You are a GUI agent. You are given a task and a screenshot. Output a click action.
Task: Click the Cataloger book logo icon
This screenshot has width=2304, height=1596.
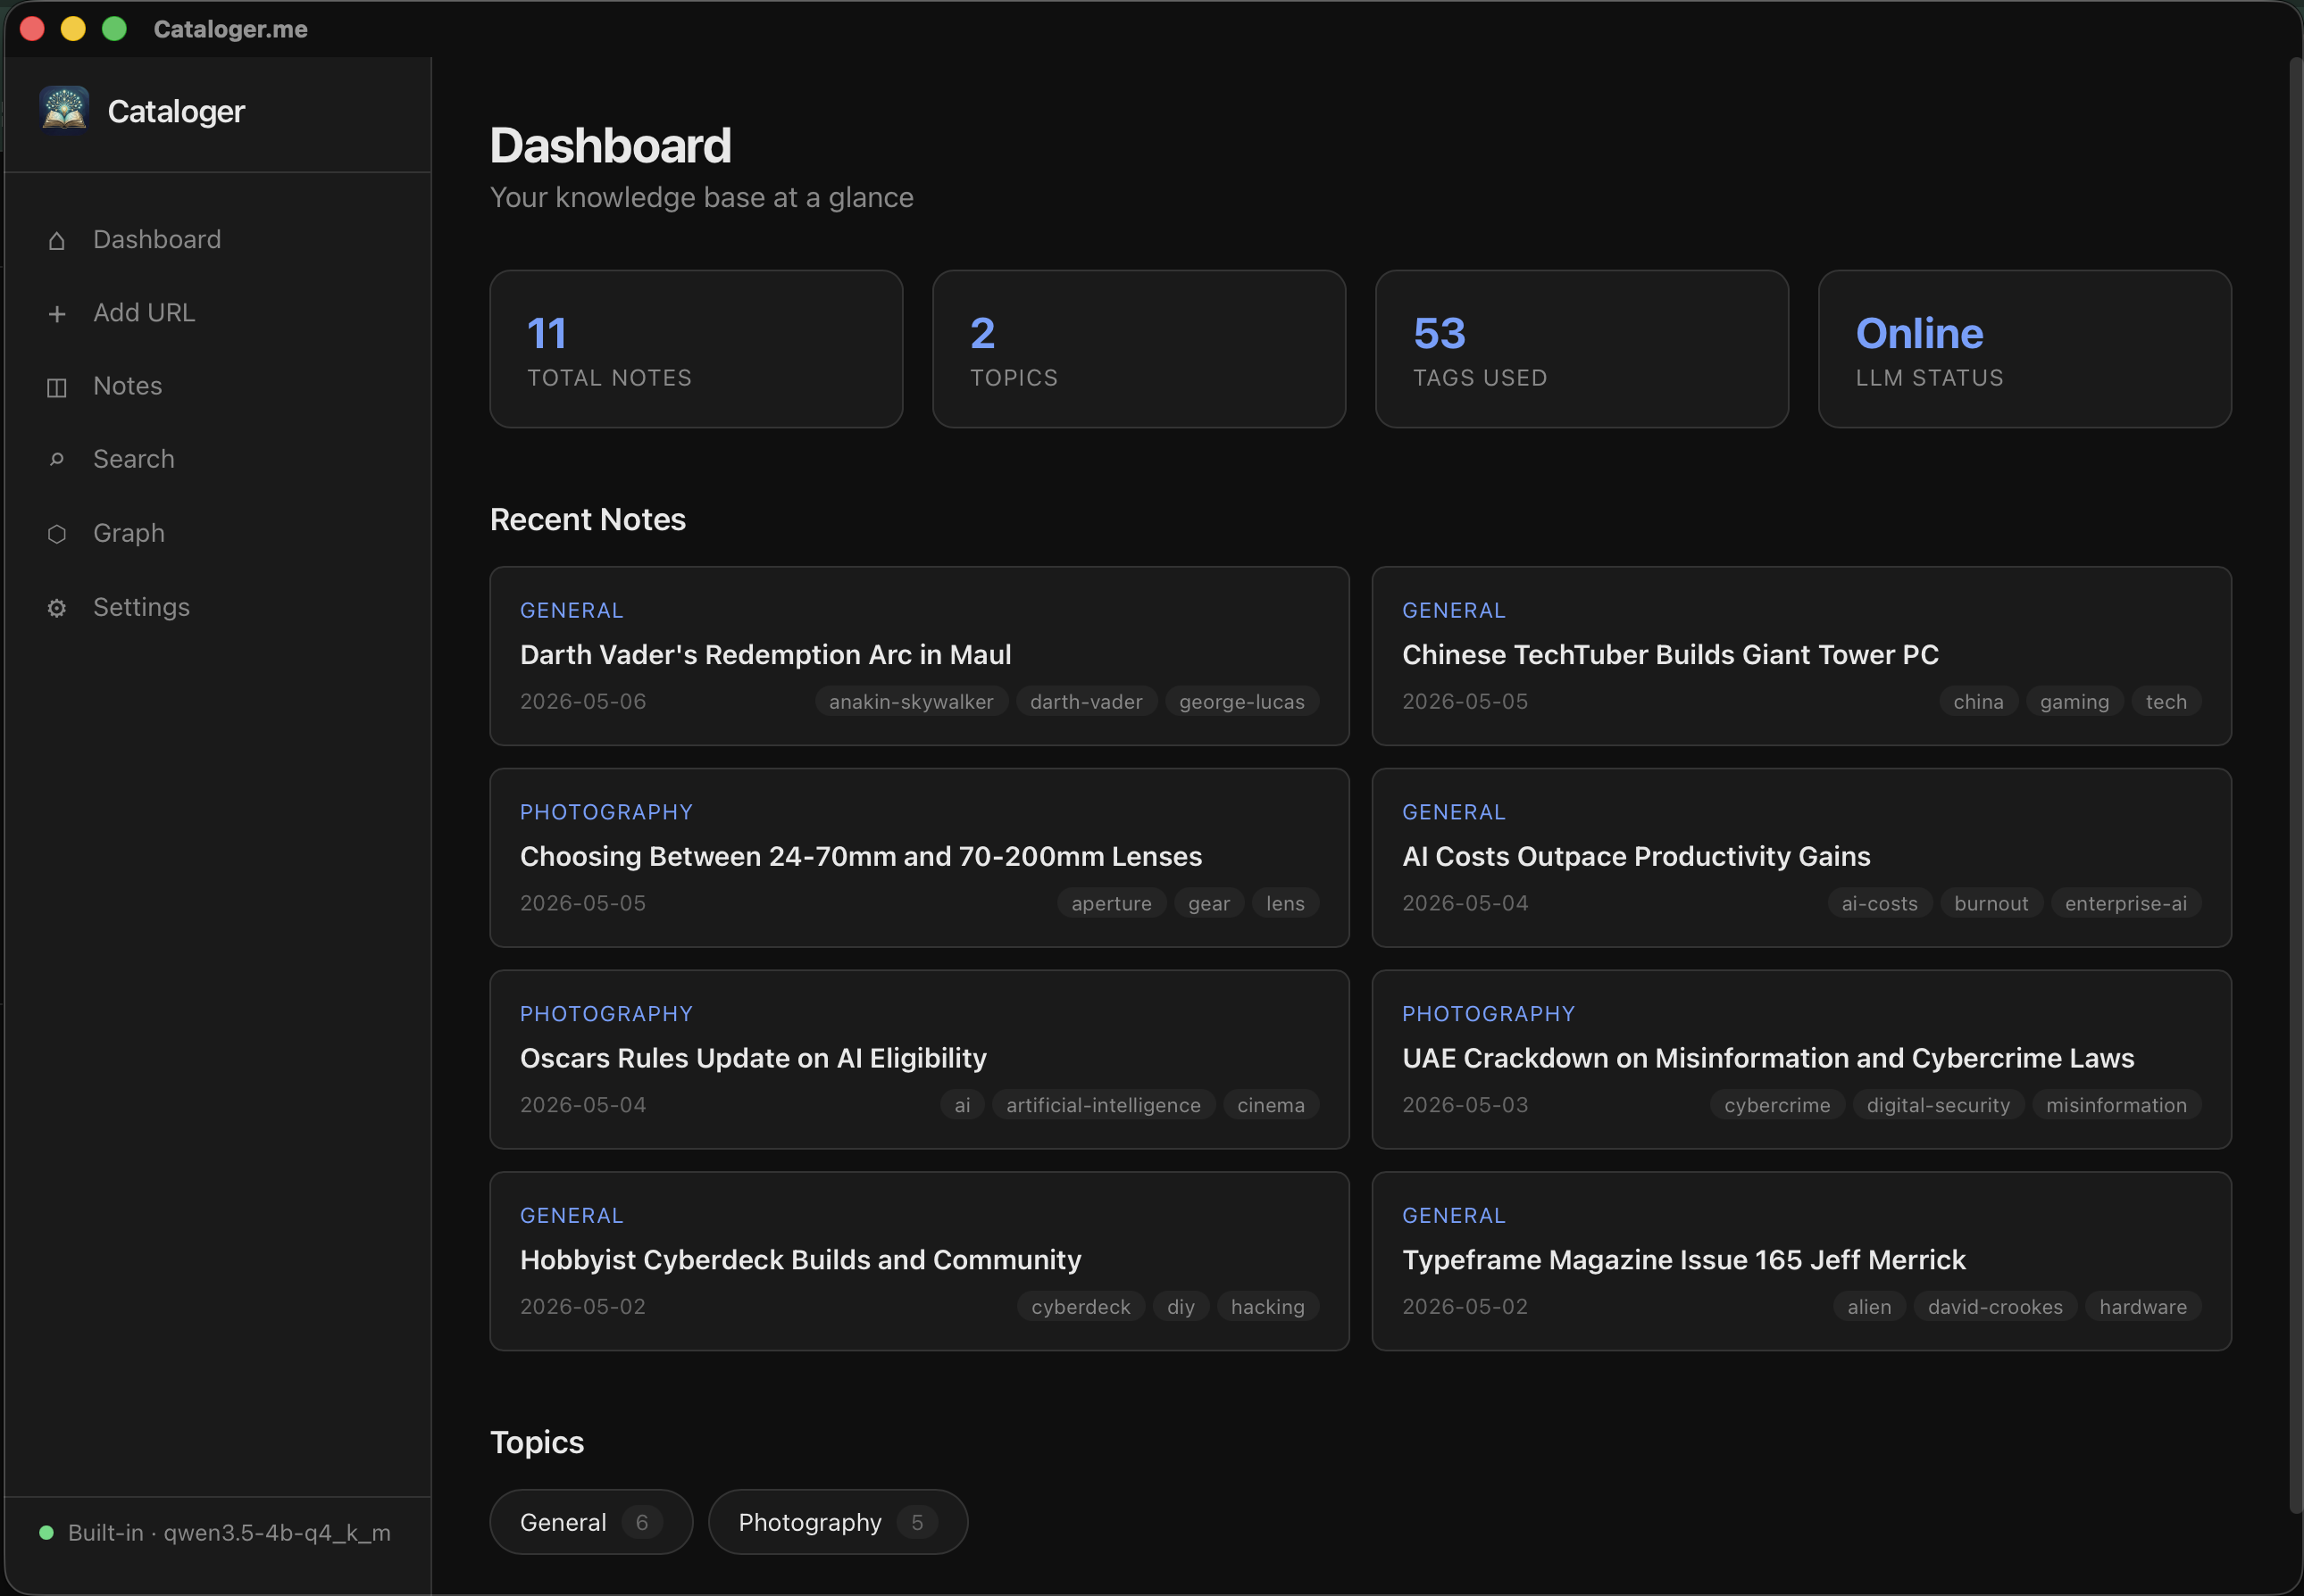point(64,110)
